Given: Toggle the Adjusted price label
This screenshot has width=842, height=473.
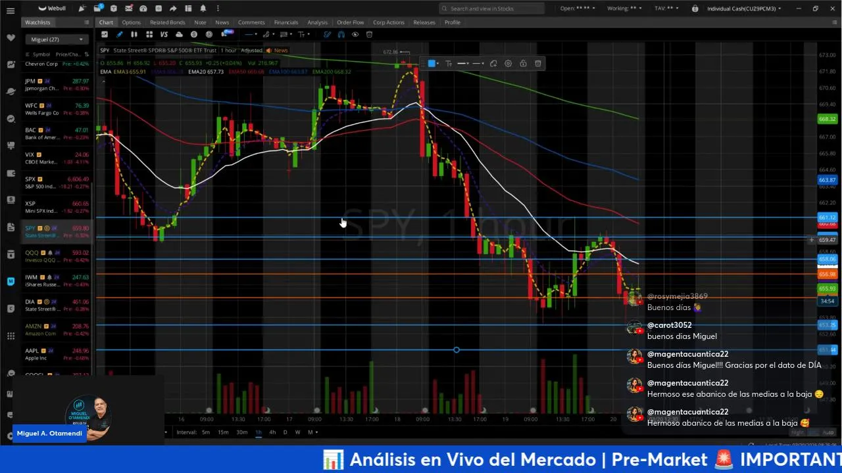Looking at the screenshot, I should click(251, 51).
